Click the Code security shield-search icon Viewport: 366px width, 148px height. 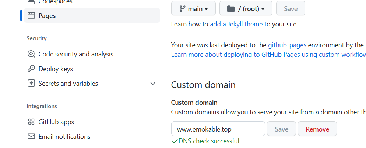31,54
